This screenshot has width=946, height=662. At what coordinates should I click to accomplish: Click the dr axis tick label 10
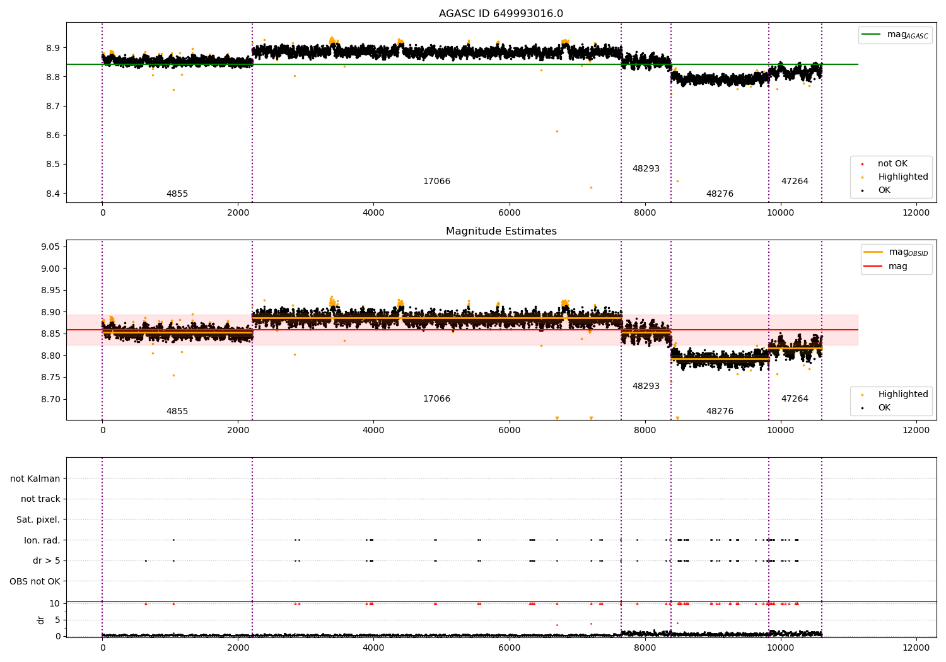click(55, 603)
